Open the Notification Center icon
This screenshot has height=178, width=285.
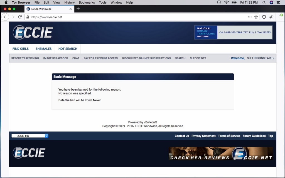pos(278,2)
